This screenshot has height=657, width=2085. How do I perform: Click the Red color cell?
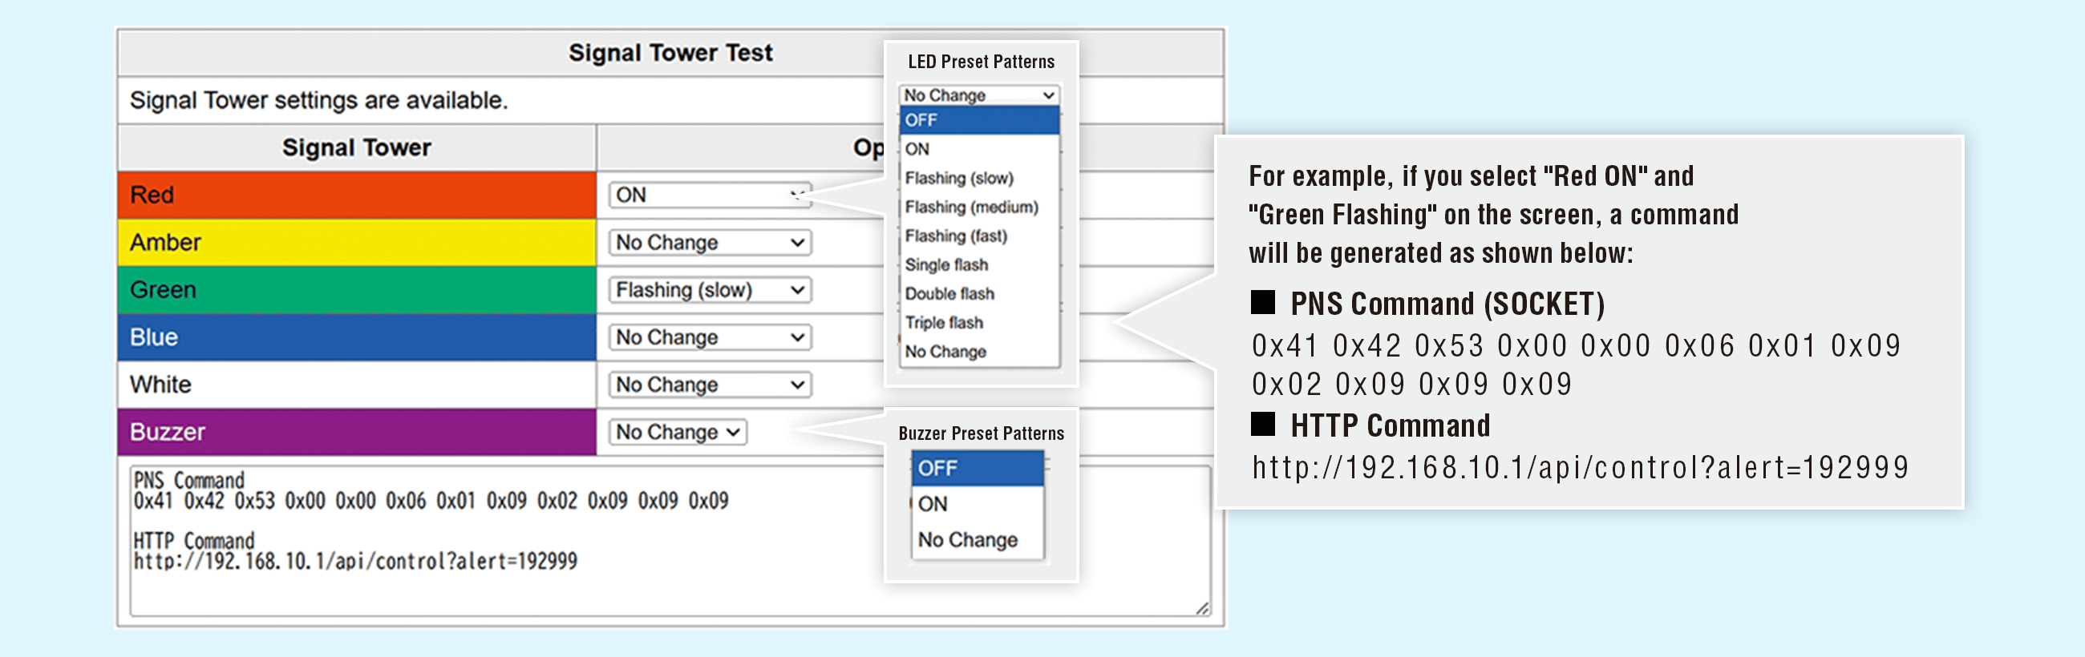tap(357, 195)
